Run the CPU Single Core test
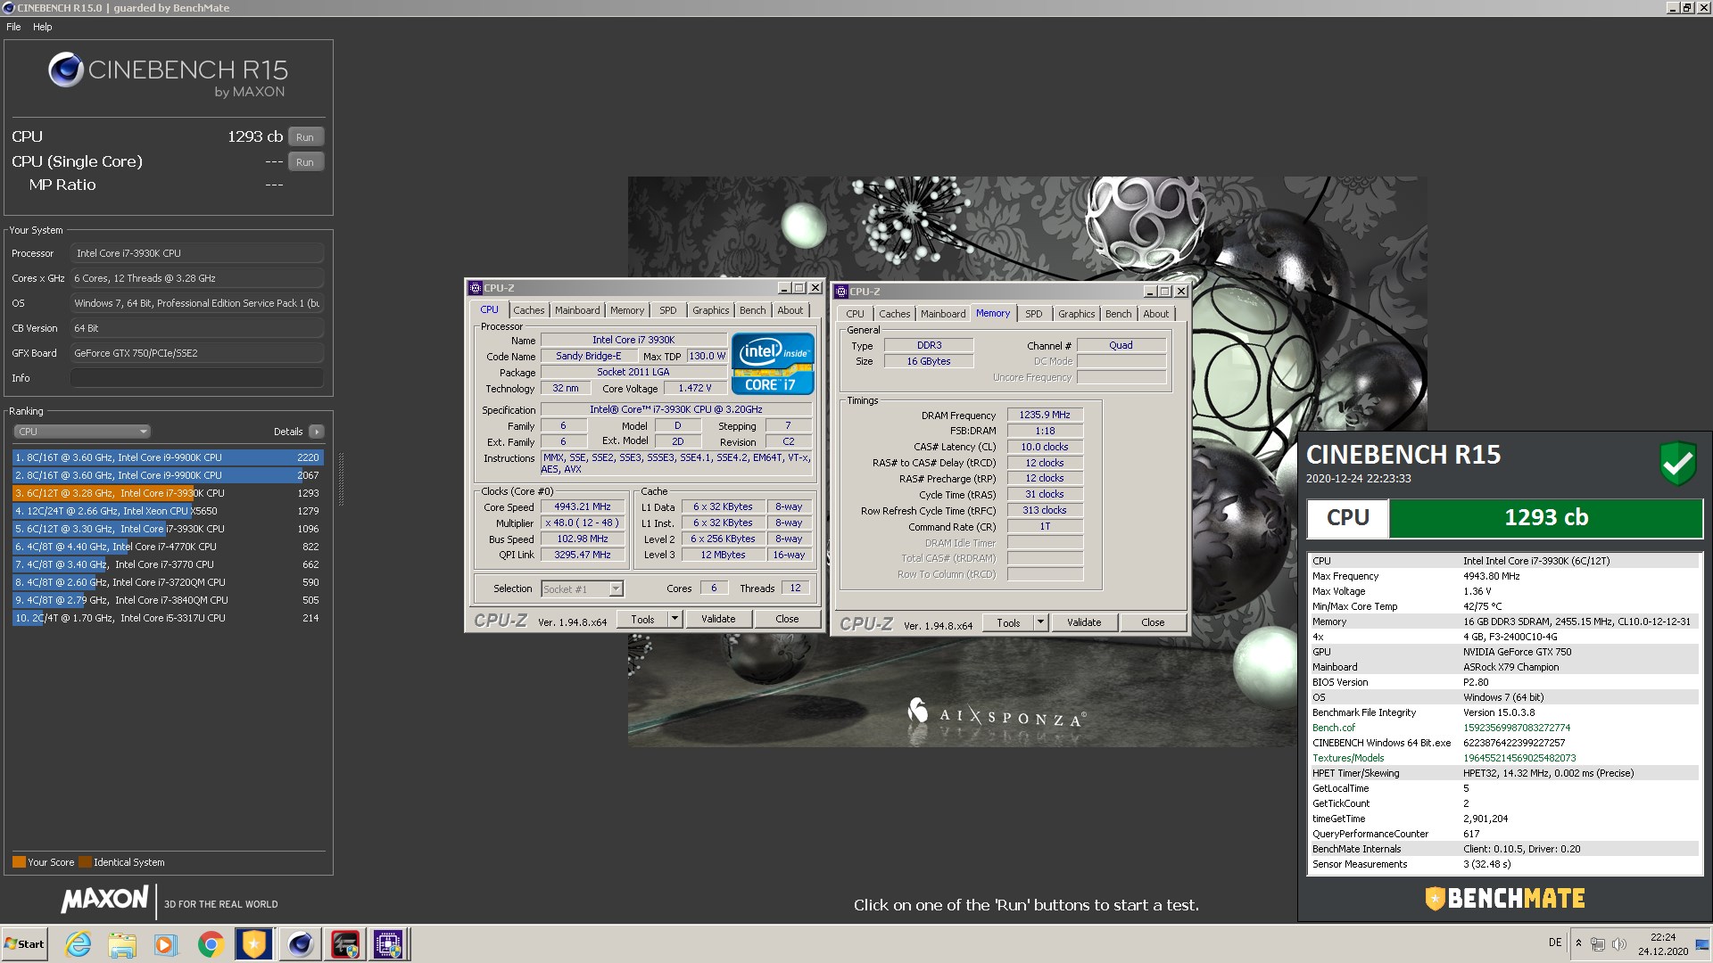1713x963 pixels. point(305,162)
